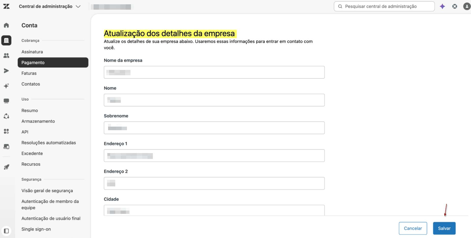The width and height of the screenshot is (471, 238).
Task: Click the Salvar button
Action: point(444,228)
